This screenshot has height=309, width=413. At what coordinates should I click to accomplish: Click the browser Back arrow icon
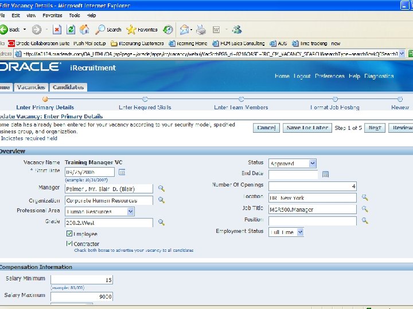pos(4,29)
